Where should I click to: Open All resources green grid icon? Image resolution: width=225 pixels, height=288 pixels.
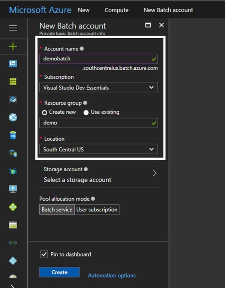click(13, 81)
